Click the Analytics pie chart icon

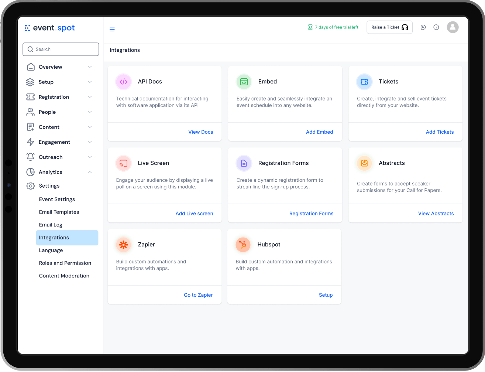coord(31,172)
